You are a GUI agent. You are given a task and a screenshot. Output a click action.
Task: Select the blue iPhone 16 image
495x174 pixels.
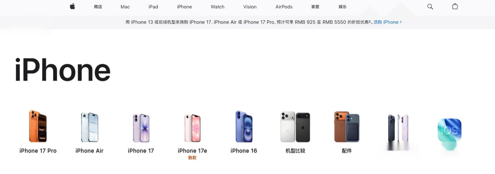tap(244, 127)
